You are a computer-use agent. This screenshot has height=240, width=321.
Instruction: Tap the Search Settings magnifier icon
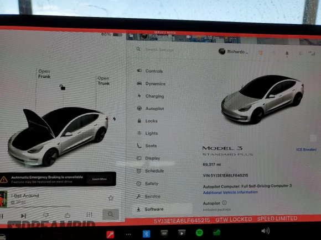(138, 49)
